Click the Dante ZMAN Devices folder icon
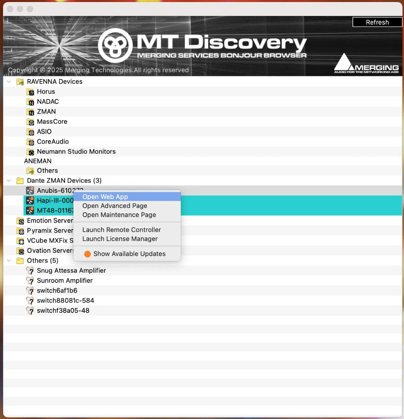This screenshot has height=419, width=404. [x=20, y=181]
